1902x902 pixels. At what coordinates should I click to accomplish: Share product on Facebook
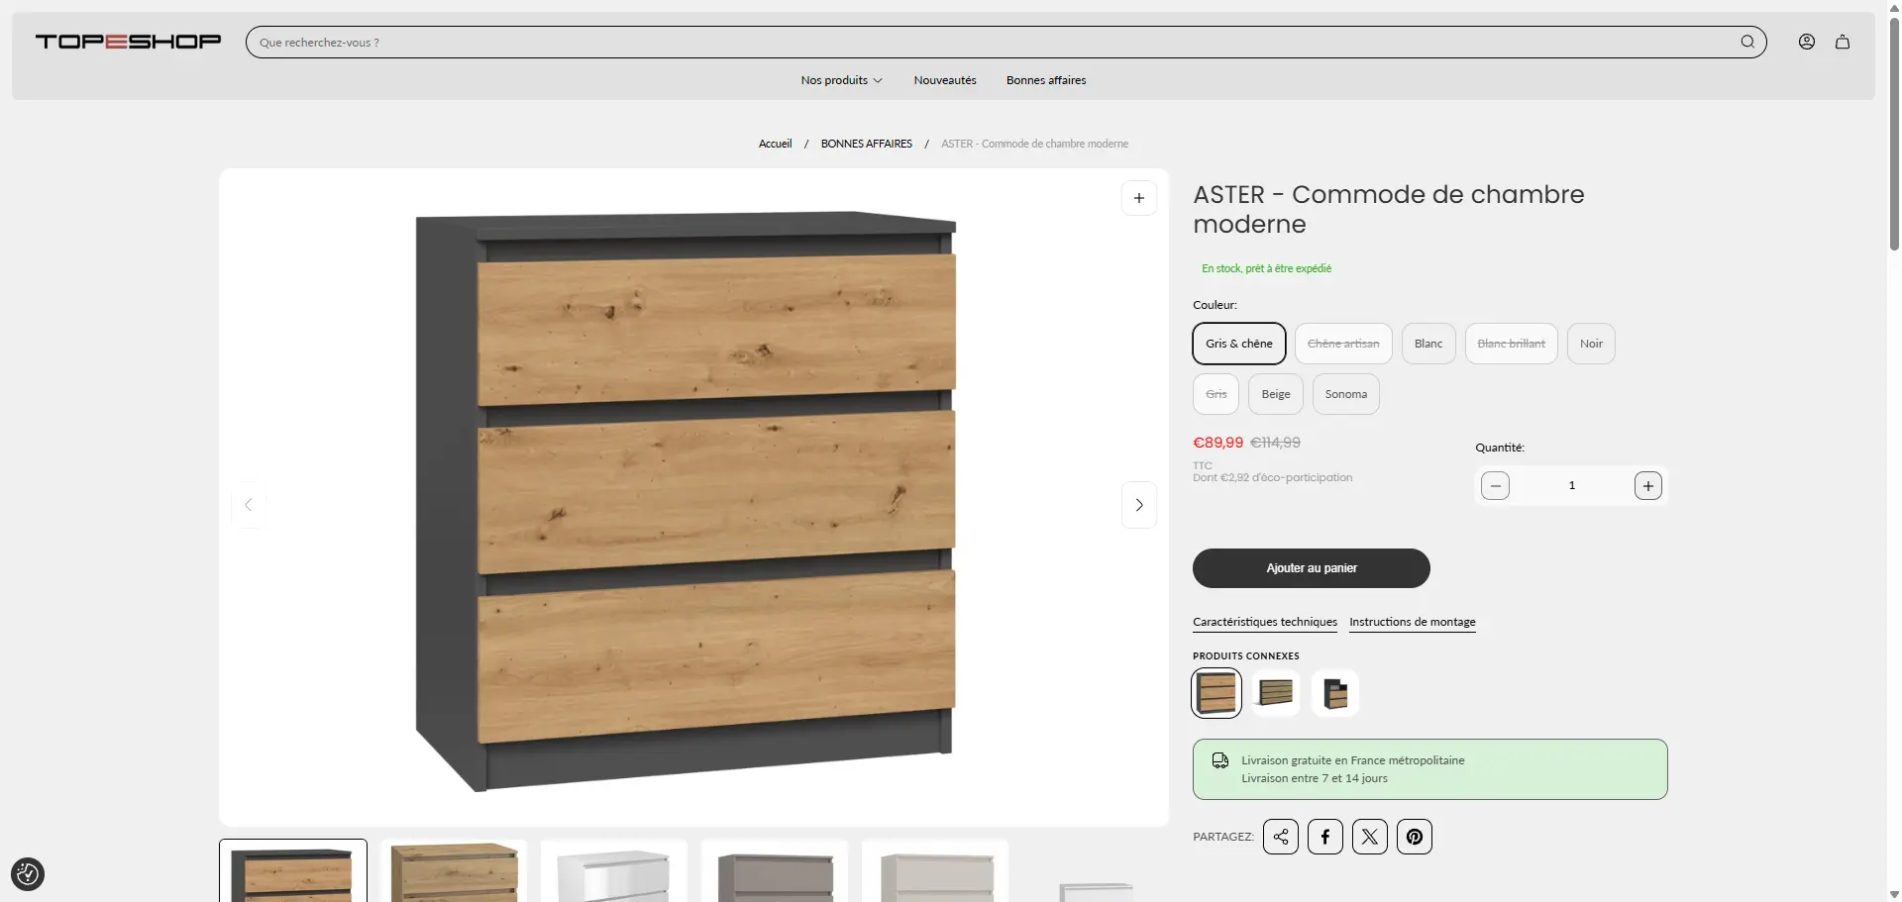(x=1325, y=837)
